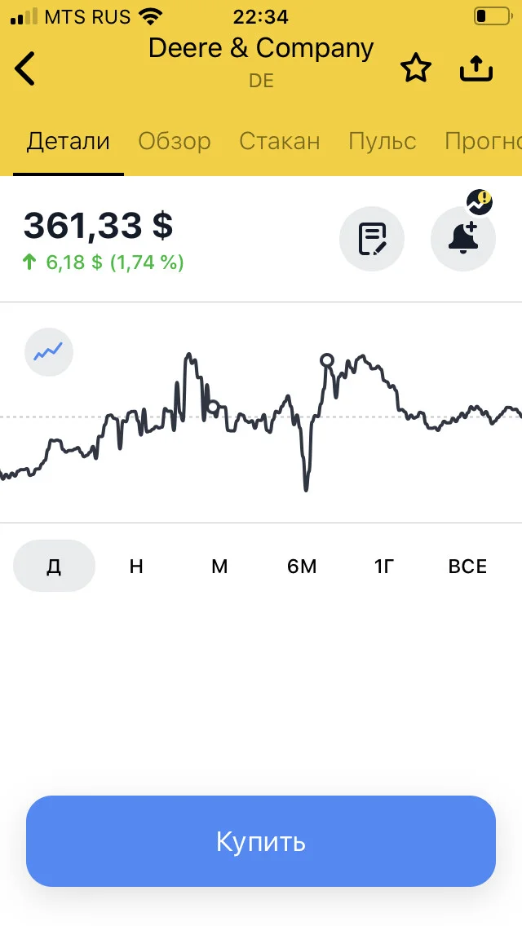Screen dimensions: 522x926
Task: Select the Д day period
Action: coord(54,566)
